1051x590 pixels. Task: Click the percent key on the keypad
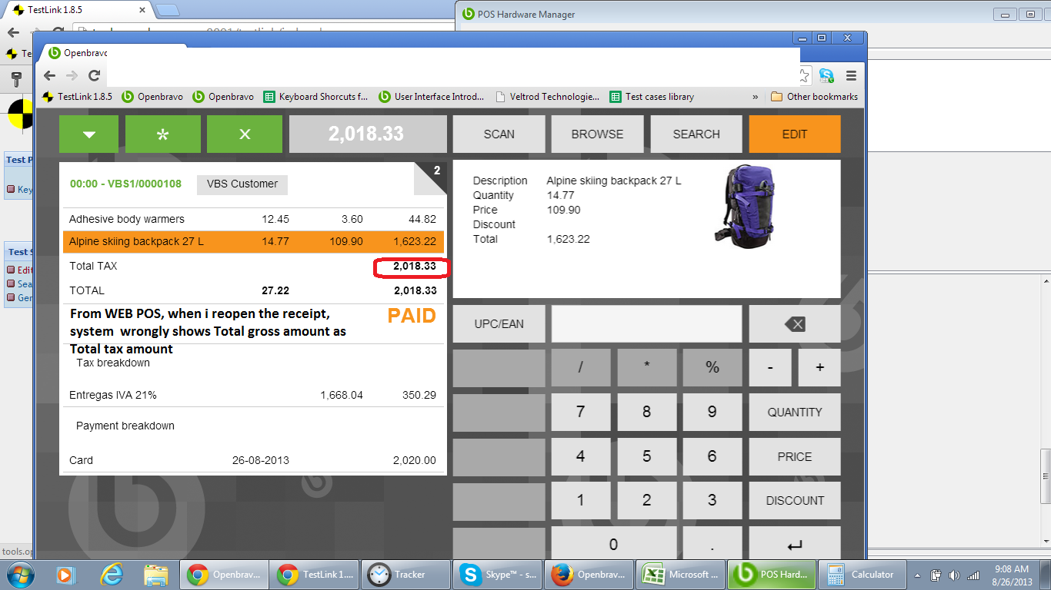click(712, 368)
